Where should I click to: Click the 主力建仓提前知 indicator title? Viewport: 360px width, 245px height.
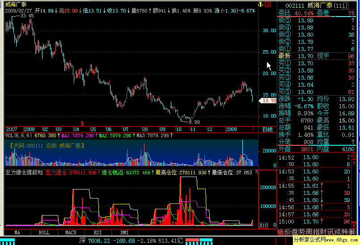pyautogui.click(x=24, y=173)
